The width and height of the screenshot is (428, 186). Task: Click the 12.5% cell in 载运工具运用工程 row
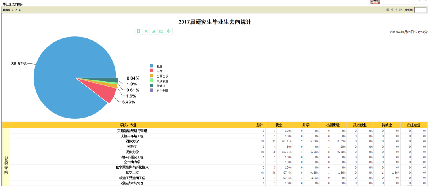tap(311, 178)
